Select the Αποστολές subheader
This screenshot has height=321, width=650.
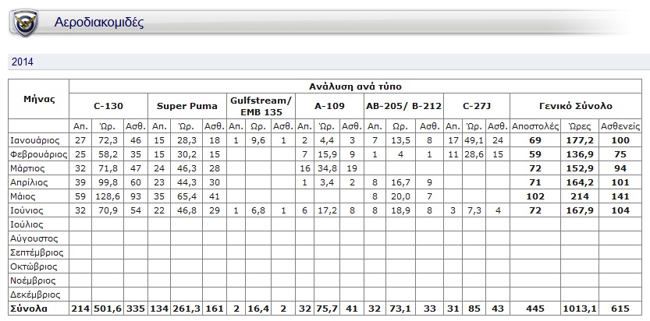pos(535,125)
